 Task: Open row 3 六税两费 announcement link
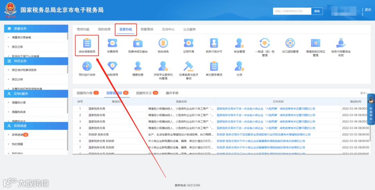click(266, 122)
